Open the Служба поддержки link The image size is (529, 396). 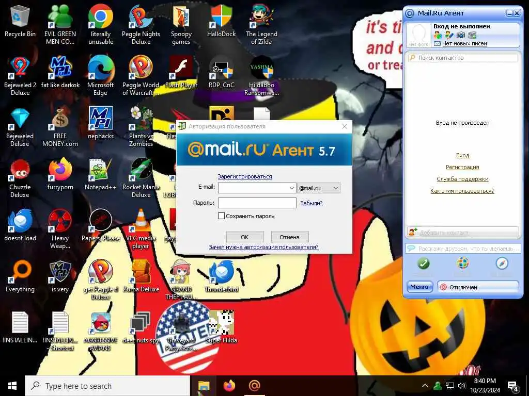[462, 179]
